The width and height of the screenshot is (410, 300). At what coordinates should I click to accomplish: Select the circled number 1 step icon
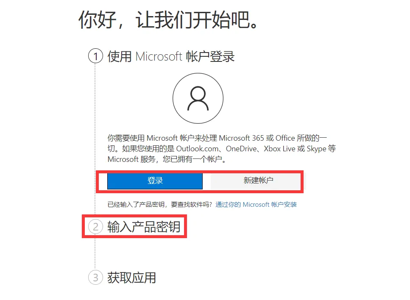coord(95,56)
